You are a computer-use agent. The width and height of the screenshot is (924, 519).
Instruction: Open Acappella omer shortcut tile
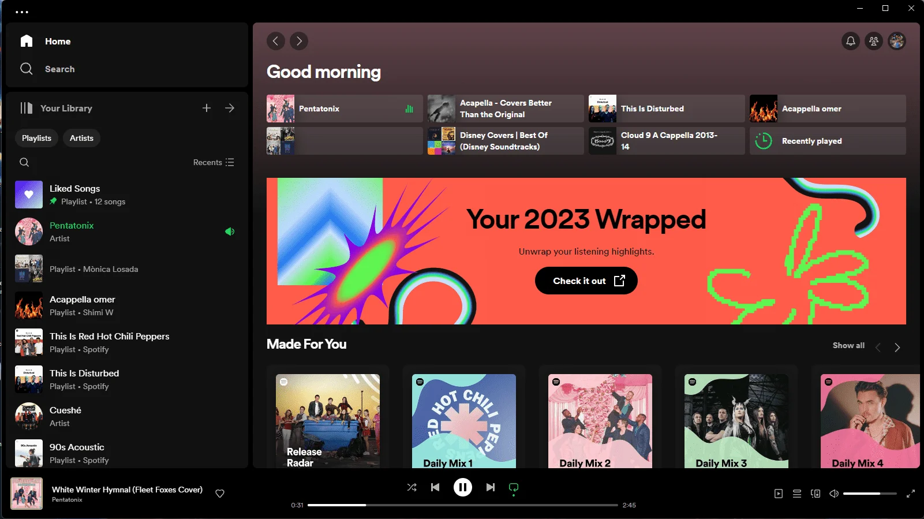pos(828,109)
